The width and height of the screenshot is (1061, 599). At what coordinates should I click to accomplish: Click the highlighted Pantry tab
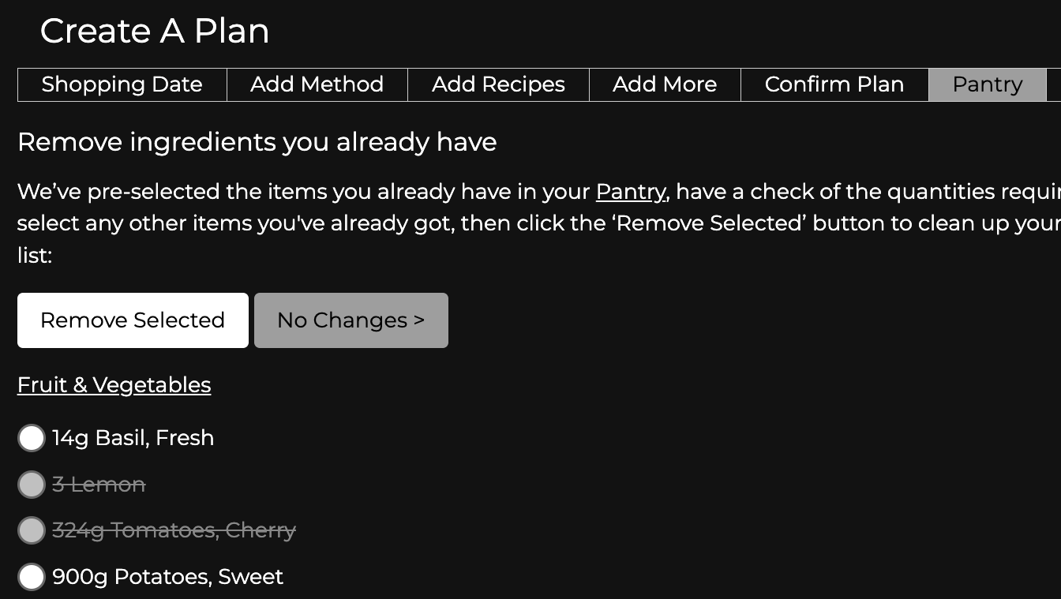click(987, 84)
